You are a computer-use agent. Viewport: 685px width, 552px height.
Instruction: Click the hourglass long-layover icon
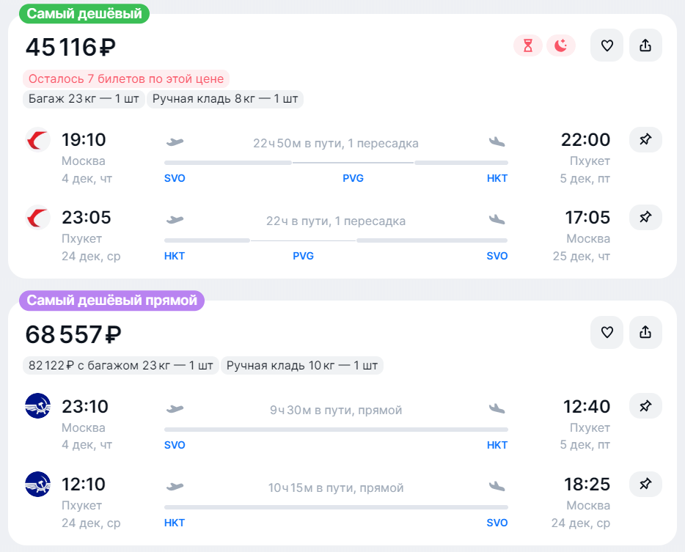click(x=528, y=45)
